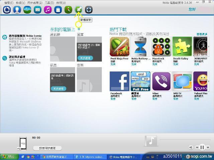Open the Music note icon
Screen dimensions: 214x160
pyautogui.click(x=48, y=10)
